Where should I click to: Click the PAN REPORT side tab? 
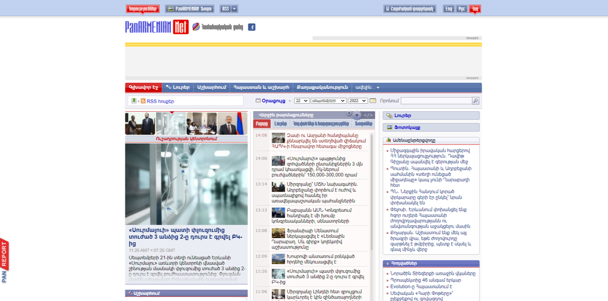5,261
